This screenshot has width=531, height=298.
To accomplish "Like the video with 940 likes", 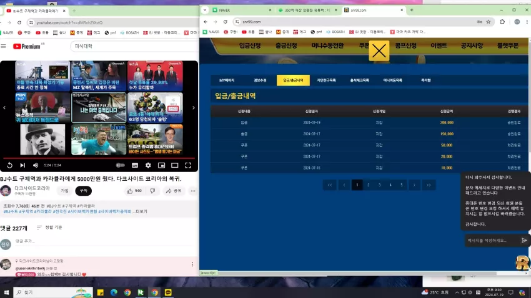I will point(134,191).
